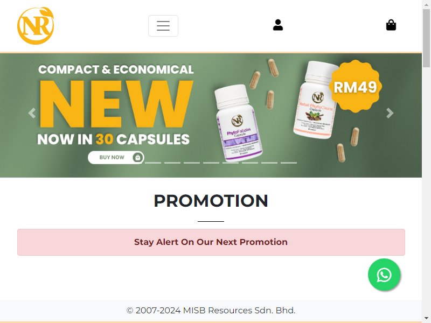
Task: Click the page scrollbar up arrow
Action: (x=426, y=4)
